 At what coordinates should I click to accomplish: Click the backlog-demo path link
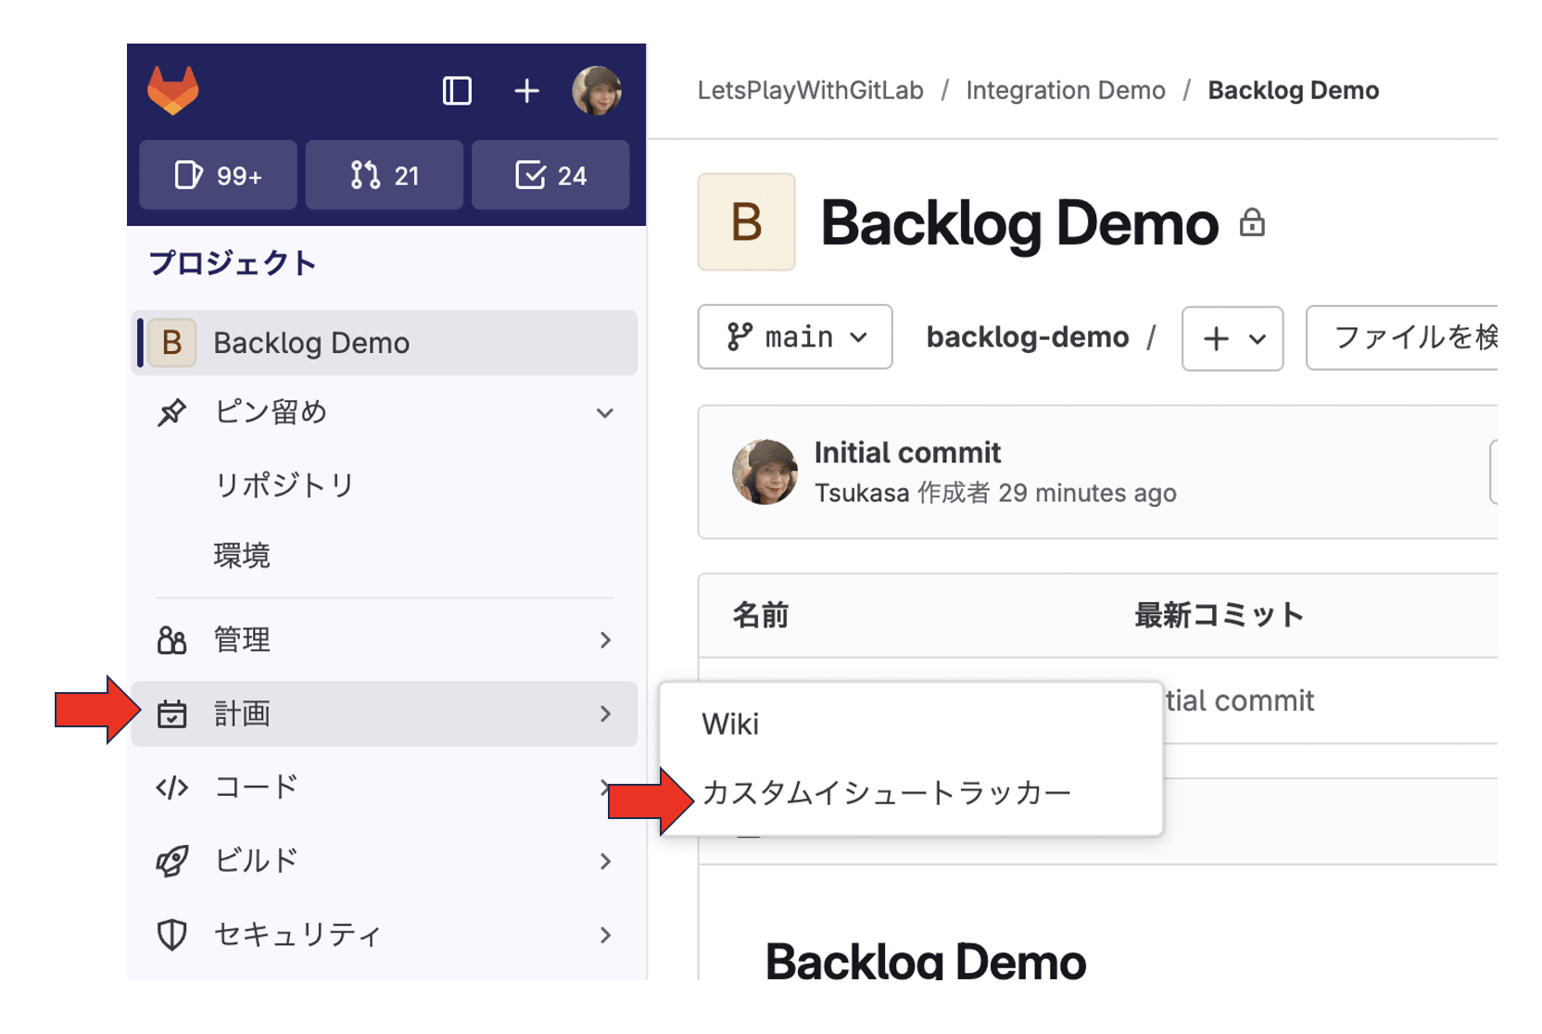click(x=1028, y=337)
